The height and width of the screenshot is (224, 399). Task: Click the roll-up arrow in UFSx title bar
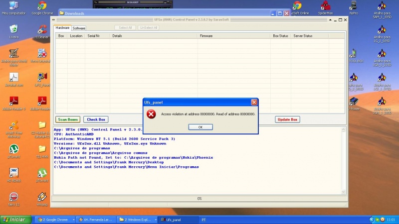click(x=330, y=20)
